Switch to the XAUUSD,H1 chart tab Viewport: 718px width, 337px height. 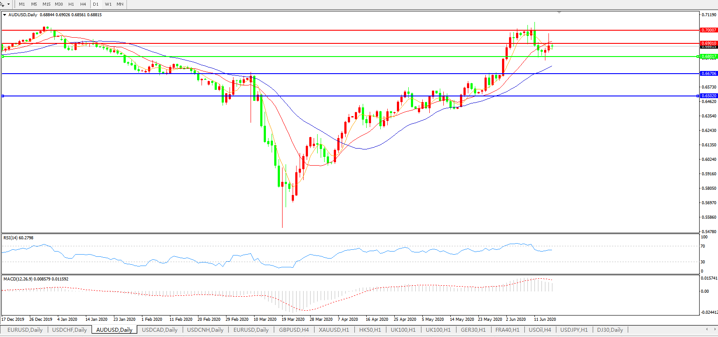[334, 330]
